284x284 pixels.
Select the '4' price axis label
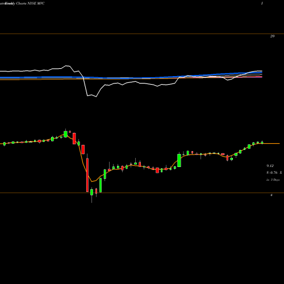tap(272, 195)
